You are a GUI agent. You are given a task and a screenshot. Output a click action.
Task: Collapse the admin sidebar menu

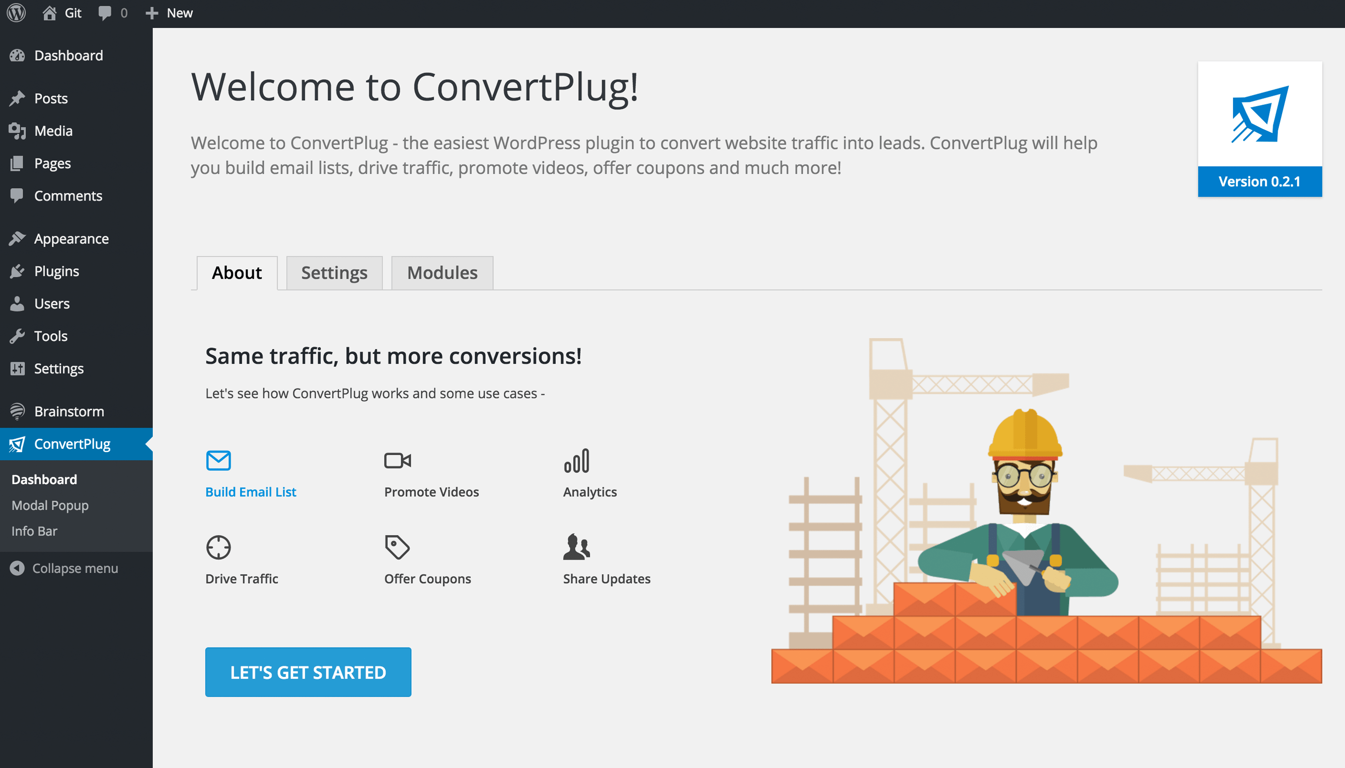(x=64, y=568)
